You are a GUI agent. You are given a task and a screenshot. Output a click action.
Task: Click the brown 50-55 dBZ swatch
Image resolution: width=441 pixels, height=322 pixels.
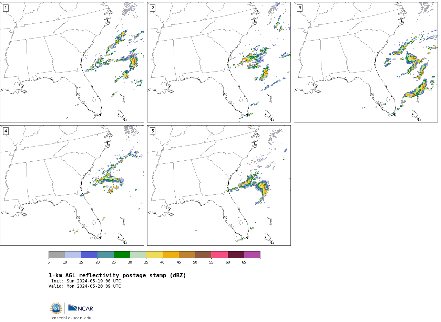point(203,255)
